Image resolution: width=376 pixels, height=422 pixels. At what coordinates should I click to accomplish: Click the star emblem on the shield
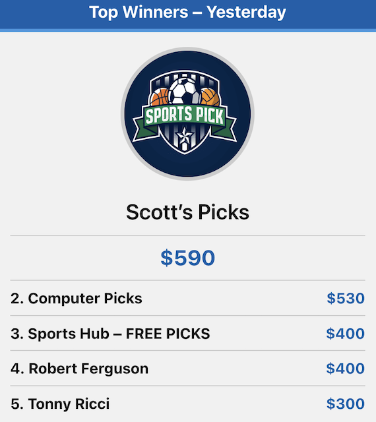pos(185,136)
